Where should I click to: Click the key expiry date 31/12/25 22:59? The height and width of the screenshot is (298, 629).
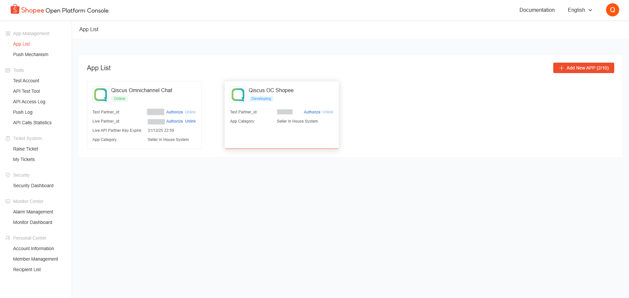(x=161, y=130)
